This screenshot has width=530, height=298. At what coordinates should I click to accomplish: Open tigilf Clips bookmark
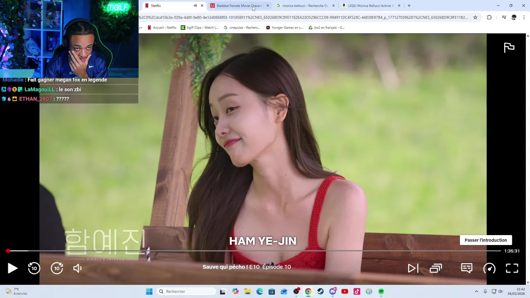point(200,28)
